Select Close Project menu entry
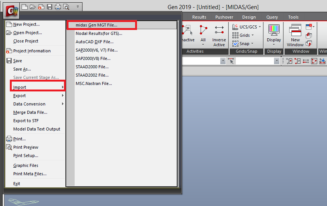Viewport: 327px width, 206px height. [36, 41]
